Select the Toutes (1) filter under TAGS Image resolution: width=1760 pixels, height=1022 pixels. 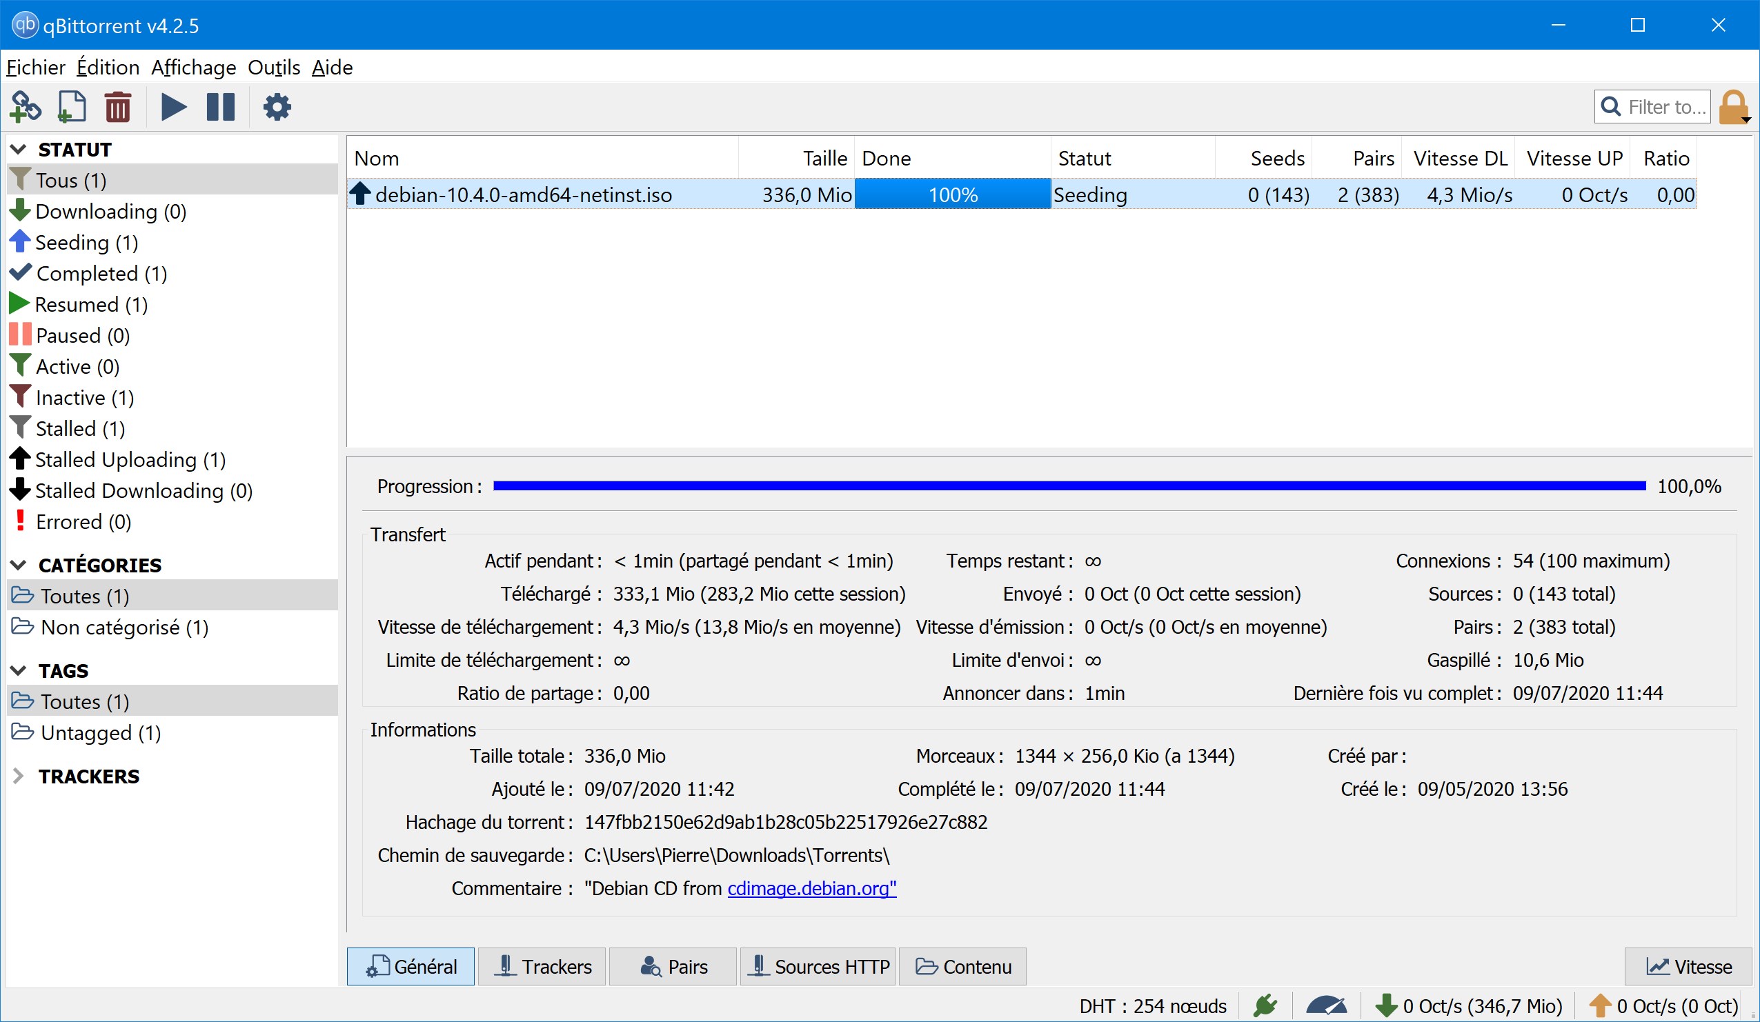click(172, 701)
